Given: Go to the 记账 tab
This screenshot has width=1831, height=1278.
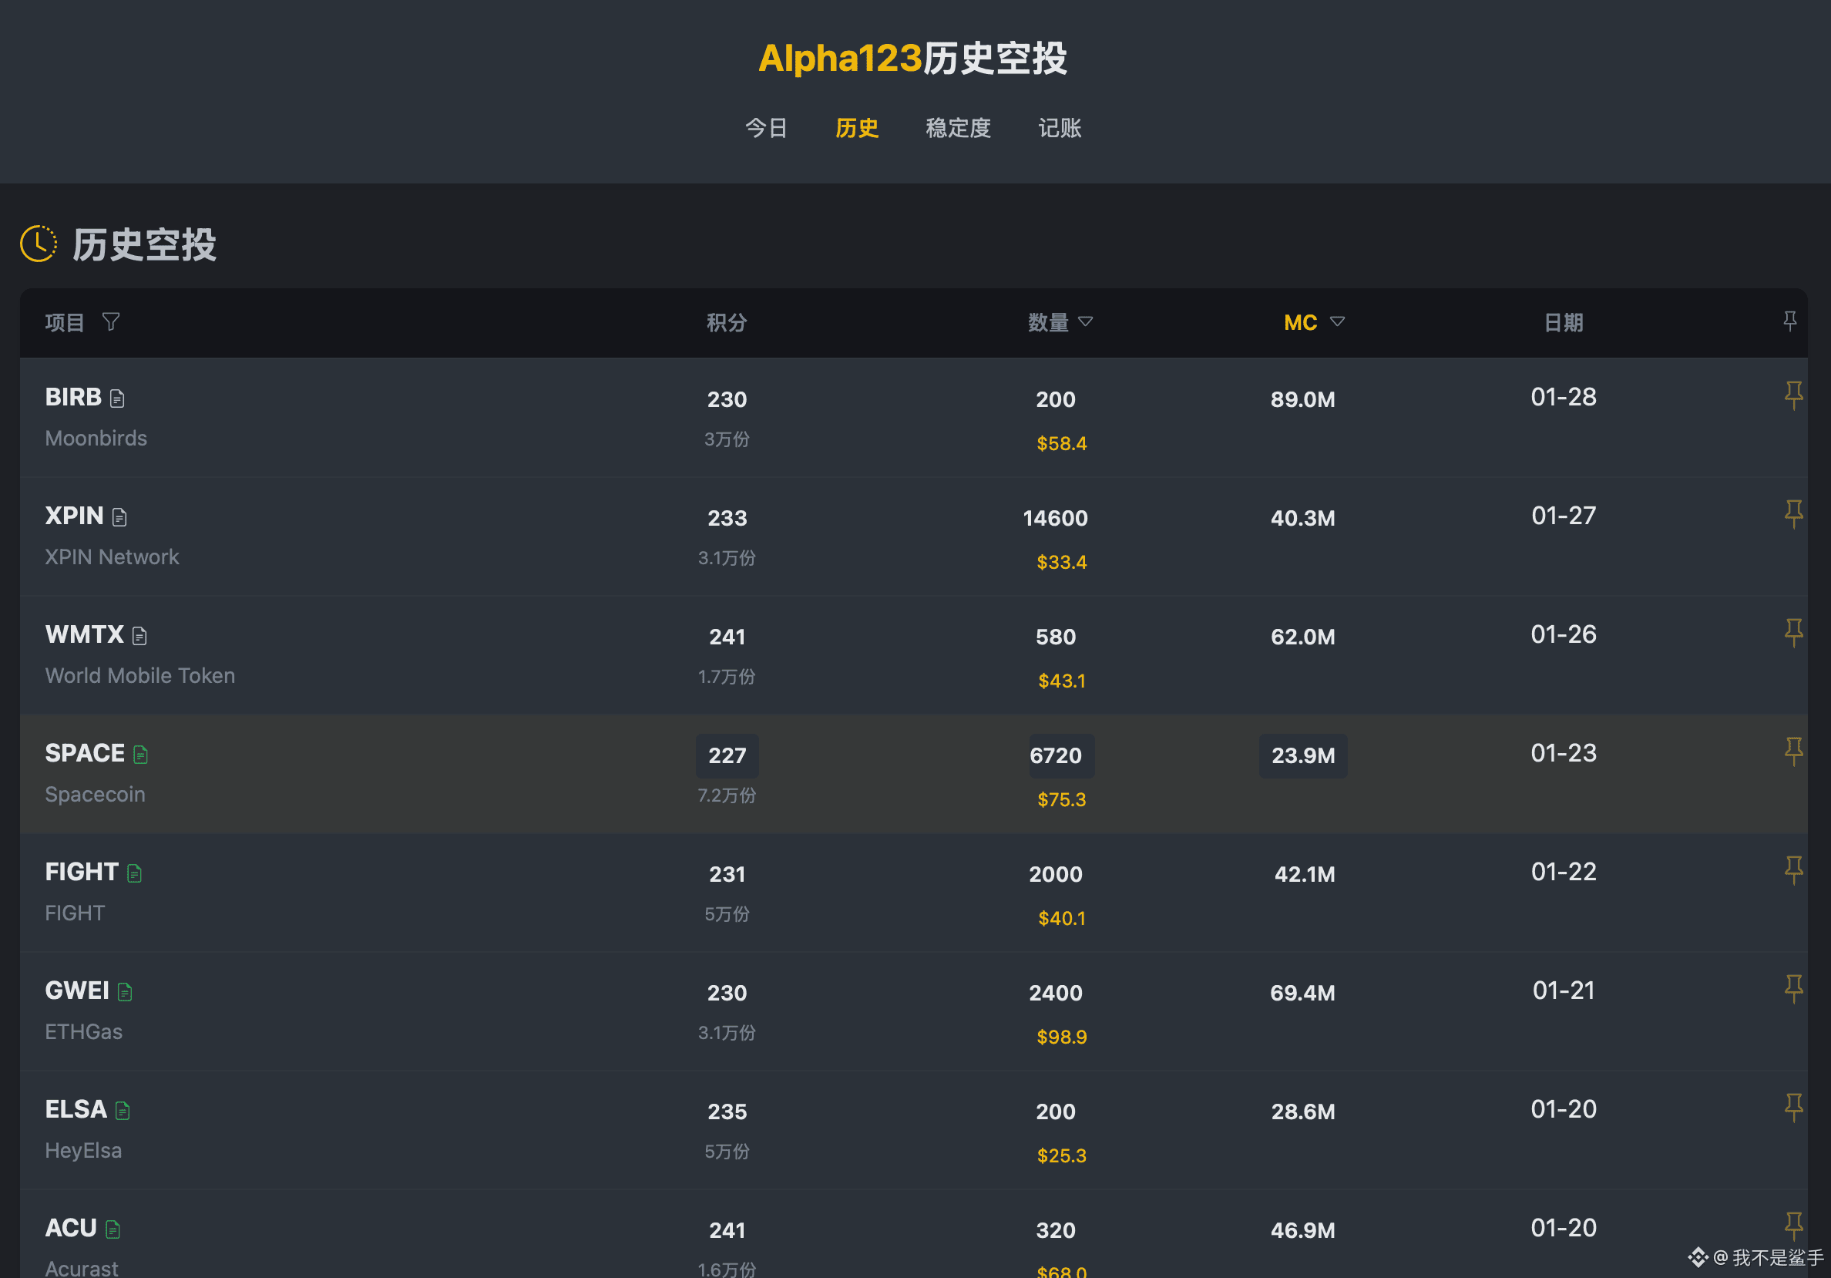Looking at the screenshot, I should [x=1059, y=128].
